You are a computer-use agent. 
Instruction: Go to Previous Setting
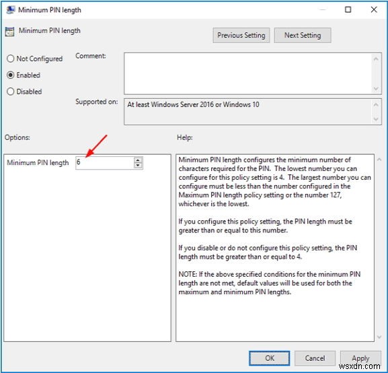point(241,35)
